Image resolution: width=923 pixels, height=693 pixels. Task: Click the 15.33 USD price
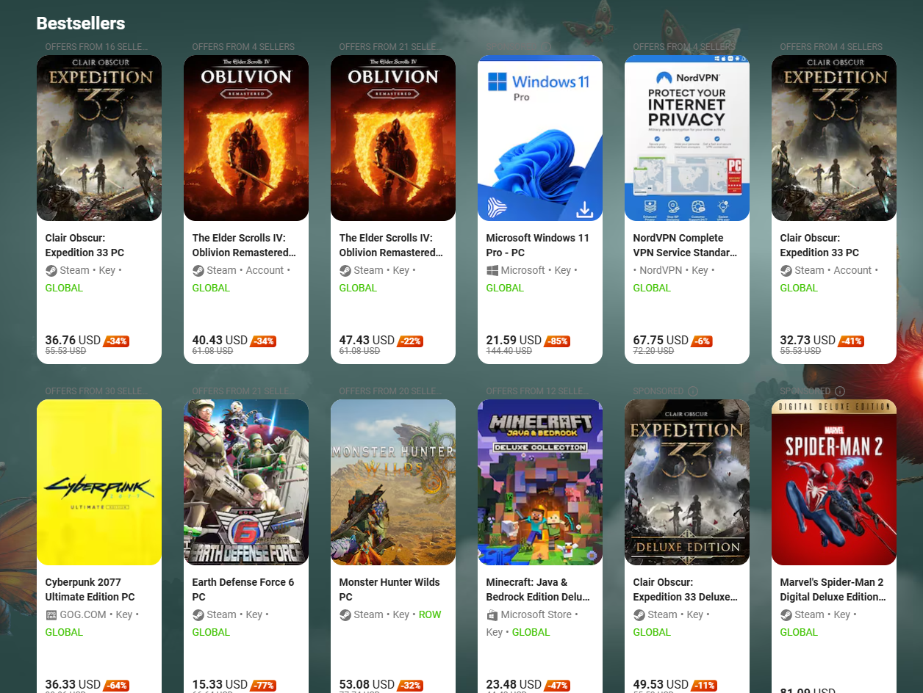[220, 685]
